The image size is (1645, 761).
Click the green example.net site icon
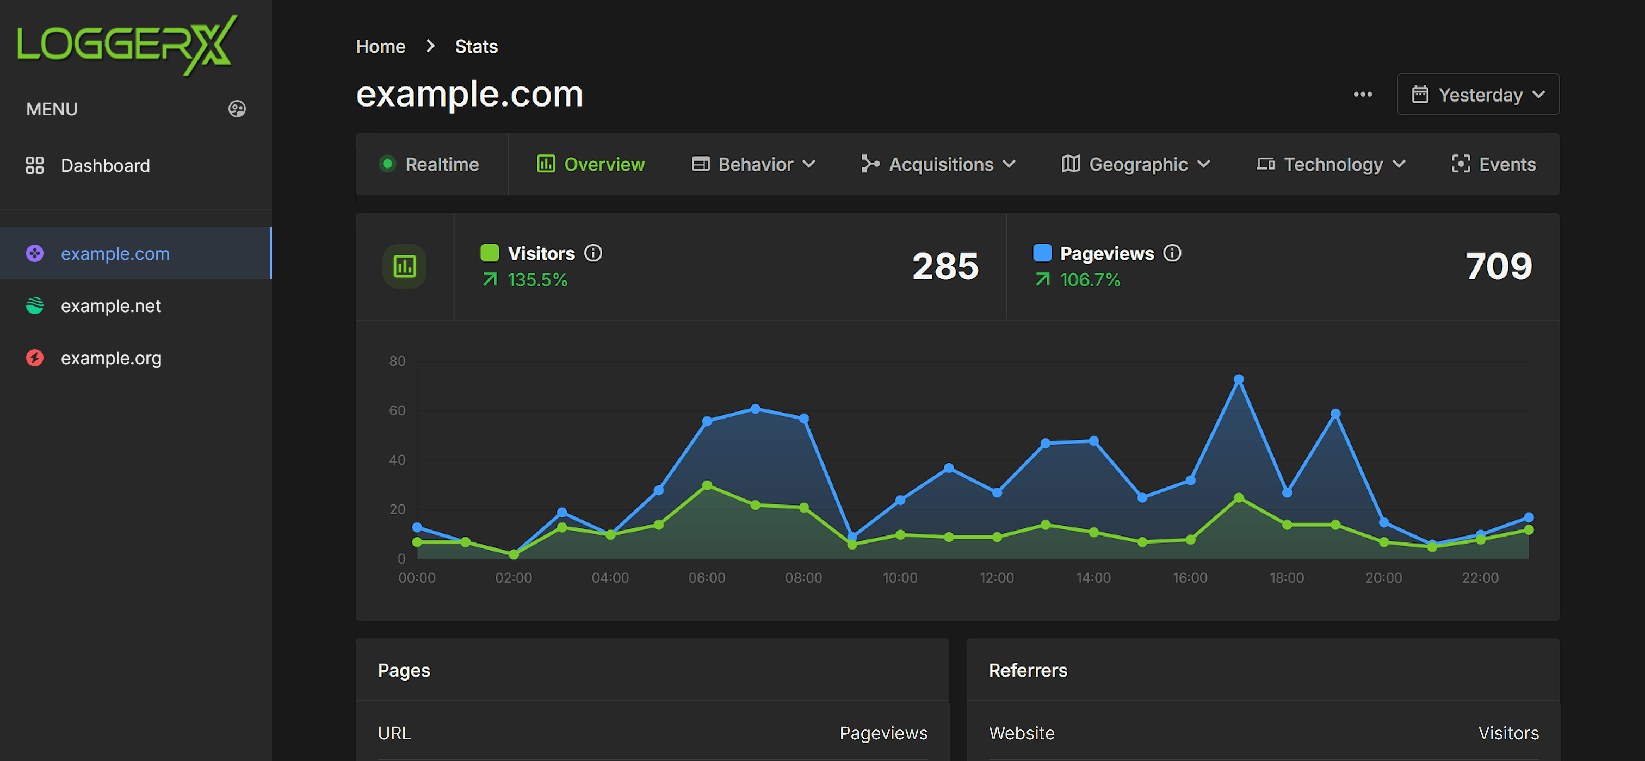(34, 305)
